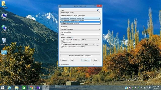
Task: Click the Rufus USB taskbar icon
Action: (46, 88)
